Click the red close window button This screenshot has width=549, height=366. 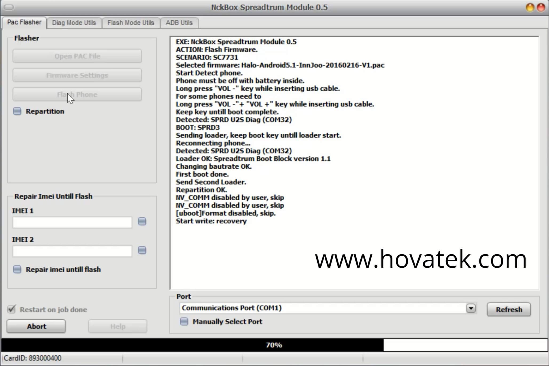(x=541, y=7)
